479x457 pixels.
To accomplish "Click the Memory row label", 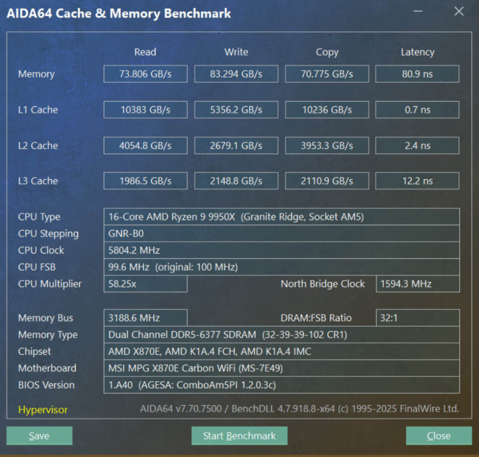I will point(36,74).
